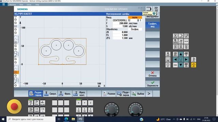Click the Отмена cancel softkey
The image size is (218, 122).
tap(153, 74)
